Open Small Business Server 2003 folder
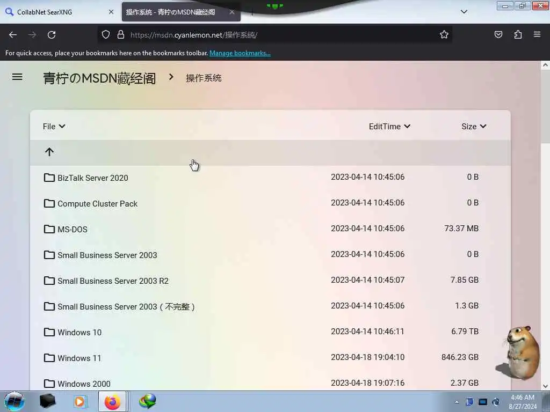Image resolution: width=550 pixels, height=412 pixels. (x=107, y=255)
